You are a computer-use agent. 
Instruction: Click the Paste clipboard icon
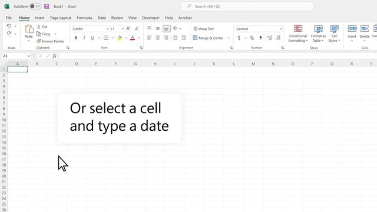(29, 29)
